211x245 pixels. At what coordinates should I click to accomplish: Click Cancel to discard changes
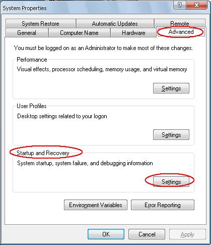tap(147, 234)
